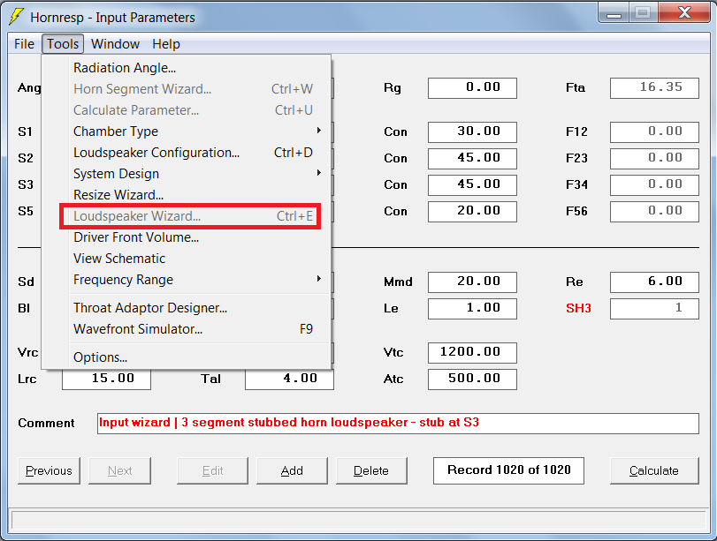This screenshot has width=717, height=541.
Task: Click the Rg input field
Action: tap(472, 87)
